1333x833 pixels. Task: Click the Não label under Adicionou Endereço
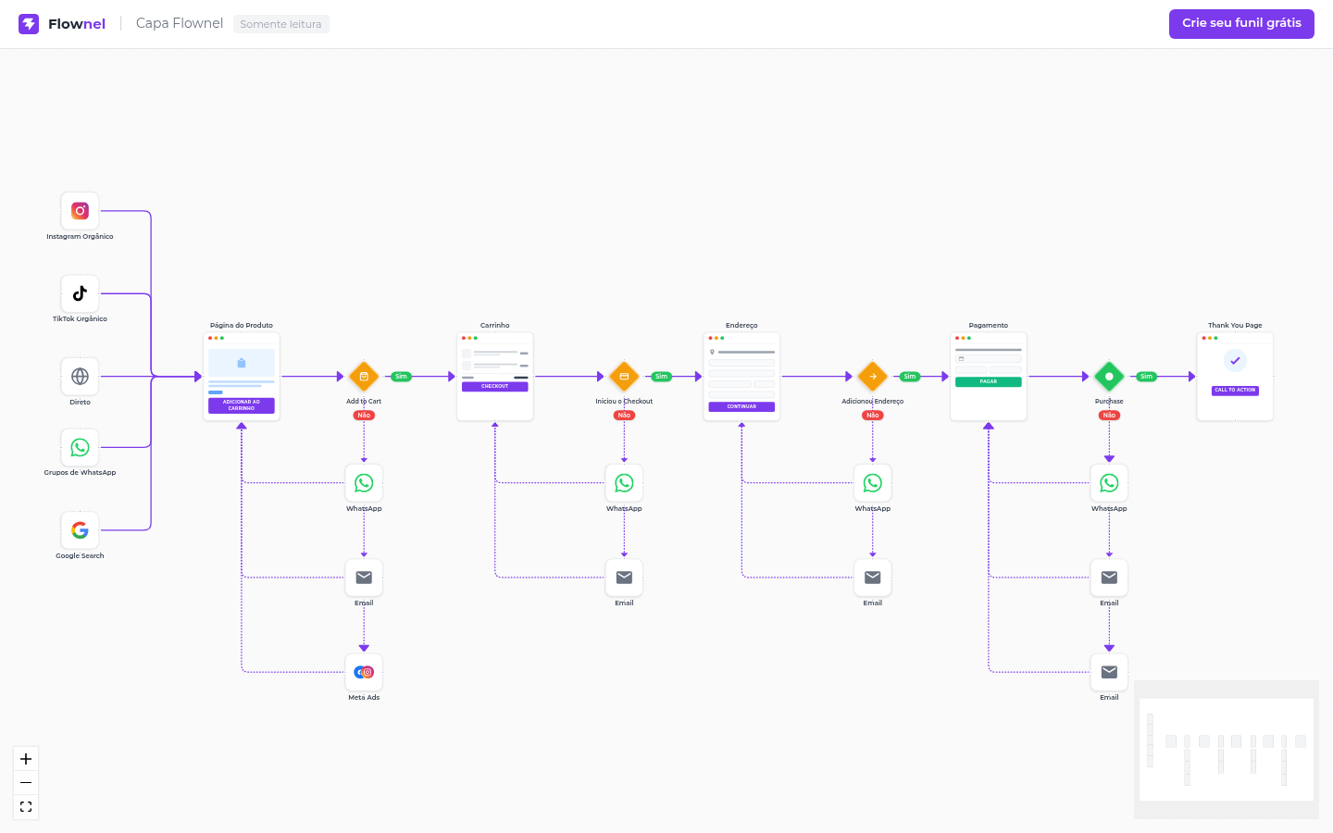click(x=873, y=416)
